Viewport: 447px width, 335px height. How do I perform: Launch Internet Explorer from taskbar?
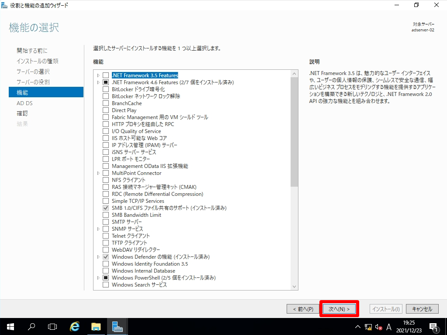[x=74, y=327]
